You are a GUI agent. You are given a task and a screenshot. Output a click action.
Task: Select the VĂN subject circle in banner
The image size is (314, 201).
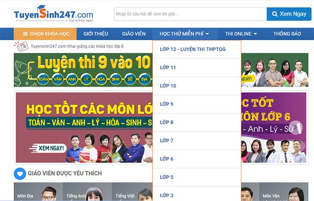point(57,79)
